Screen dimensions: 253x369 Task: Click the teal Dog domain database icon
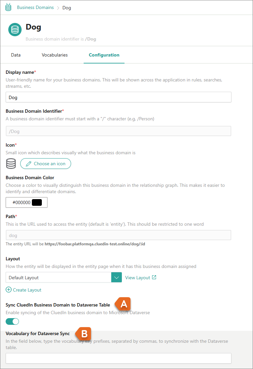point(15,30)
